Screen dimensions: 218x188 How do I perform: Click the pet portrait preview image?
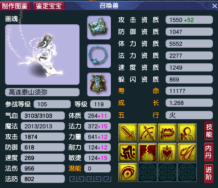pos(42,55)
